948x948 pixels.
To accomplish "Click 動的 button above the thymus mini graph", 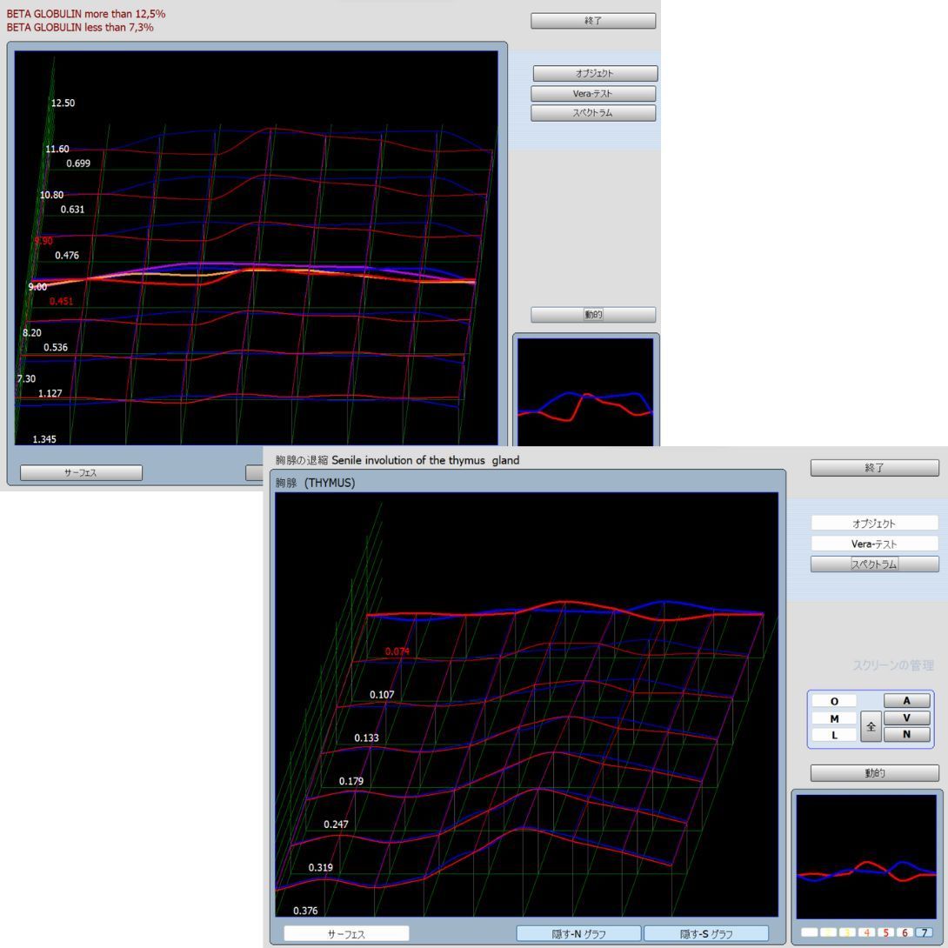I will tap(874, 773).
